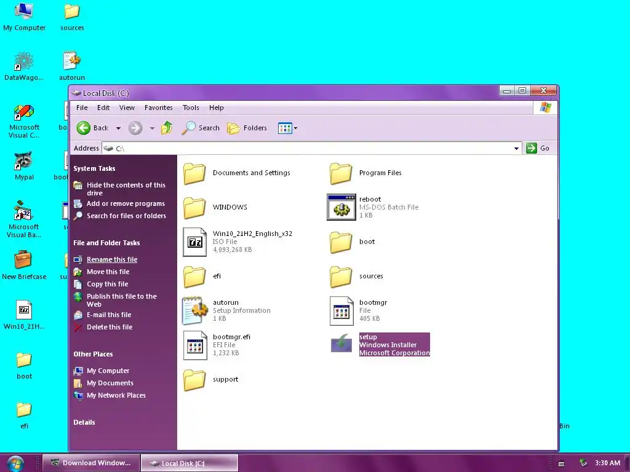Collapse the System Tasks section header
Screen dimensions: 630x472
point(94,168)
